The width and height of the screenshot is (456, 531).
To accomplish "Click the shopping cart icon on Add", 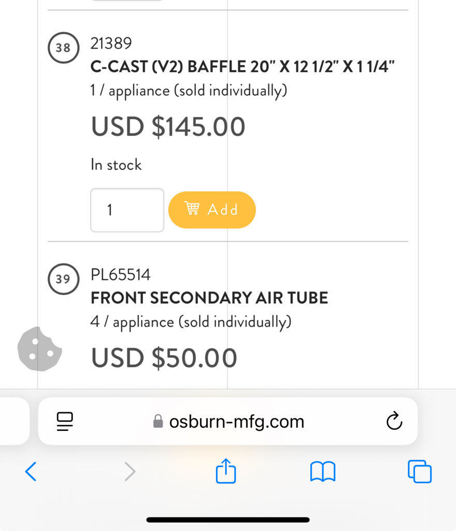I will 192,208.
